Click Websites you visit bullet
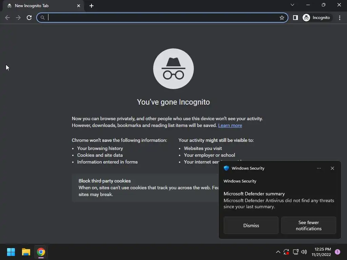 click(203, 148)
